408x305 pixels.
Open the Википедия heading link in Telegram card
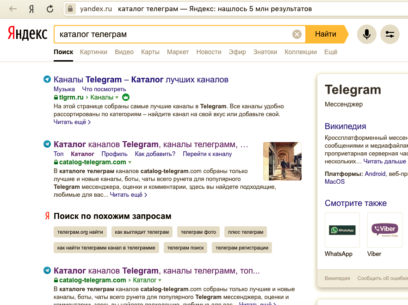[345, 126]
